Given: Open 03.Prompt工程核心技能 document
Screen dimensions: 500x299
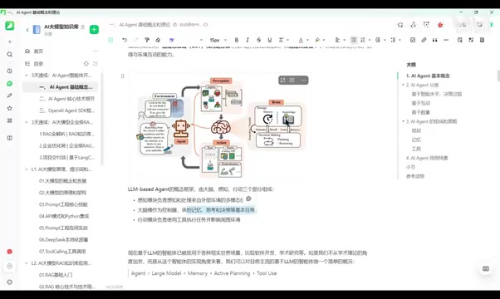Looking at the screenshot, I should 63,204.
